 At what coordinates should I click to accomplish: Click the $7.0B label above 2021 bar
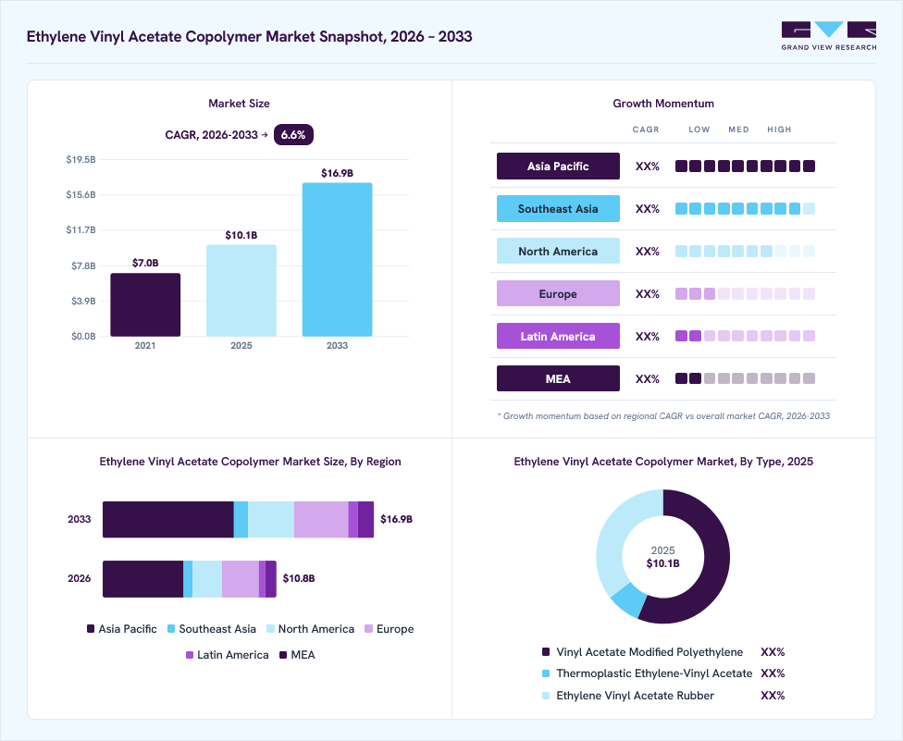coord(145,263)
